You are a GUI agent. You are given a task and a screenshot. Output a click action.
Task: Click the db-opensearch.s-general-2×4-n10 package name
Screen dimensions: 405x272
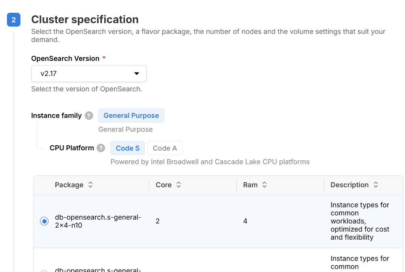pyautogui.click(x=98, y=221)
